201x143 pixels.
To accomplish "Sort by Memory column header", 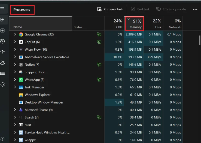I will [x=134, y=24].
